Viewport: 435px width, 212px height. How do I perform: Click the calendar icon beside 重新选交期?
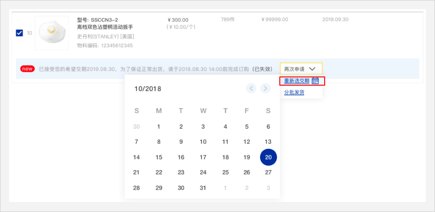315,81
